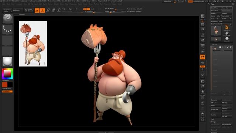The width and height of the screenshot is (236, 133).
Task: Toggle the orange Local transform button
Action: pos(202,57)
